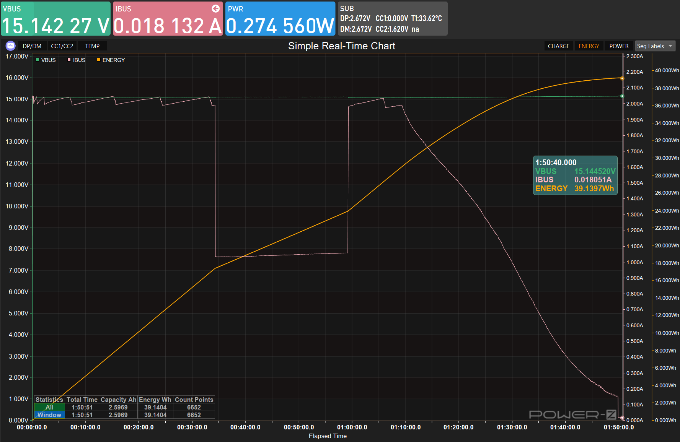Toggle the TEMP curve display

[x=92, y=46]
